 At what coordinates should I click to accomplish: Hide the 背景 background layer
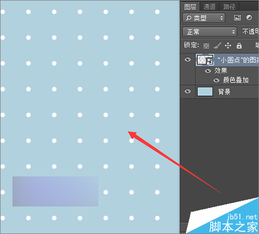[x=188, y=91]
